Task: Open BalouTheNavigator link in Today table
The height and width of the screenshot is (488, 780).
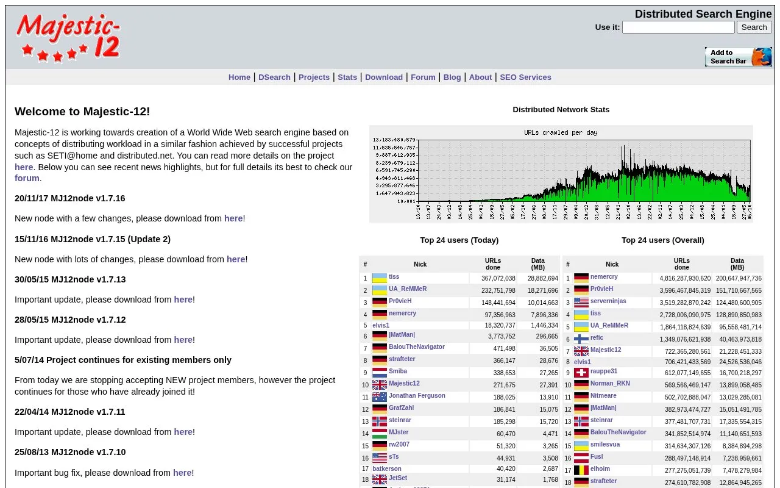Action: pyautogui.click(x=417, y=347)
